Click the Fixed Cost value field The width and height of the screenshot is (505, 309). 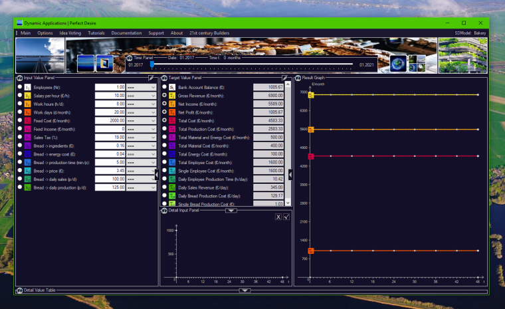(110, 120)
